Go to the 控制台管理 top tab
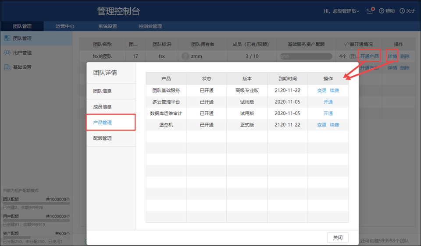Image resolution: width=421 pixels, height=246 pixels. click(150, 26)
